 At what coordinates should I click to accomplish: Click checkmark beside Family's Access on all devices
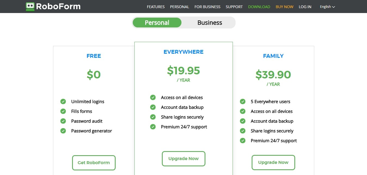tap(243, 111)
